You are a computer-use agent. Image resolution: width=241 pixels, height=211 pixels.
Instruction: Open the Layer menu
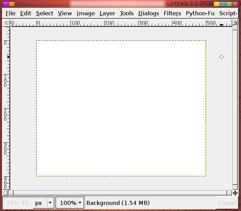(x=107, y=13)
